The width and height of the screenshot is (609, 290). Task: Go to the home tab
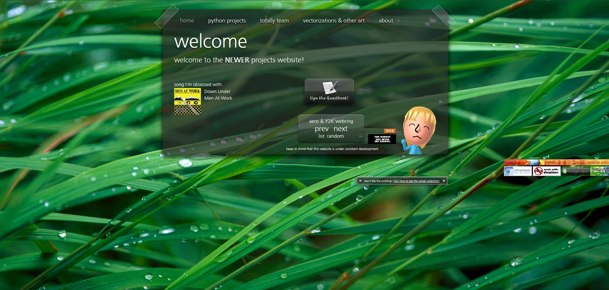pyautogui.click(x=187, y=21)
